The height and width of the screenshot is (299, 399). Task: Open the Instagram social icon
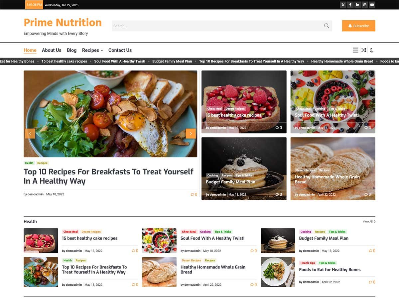coord(365,5)
